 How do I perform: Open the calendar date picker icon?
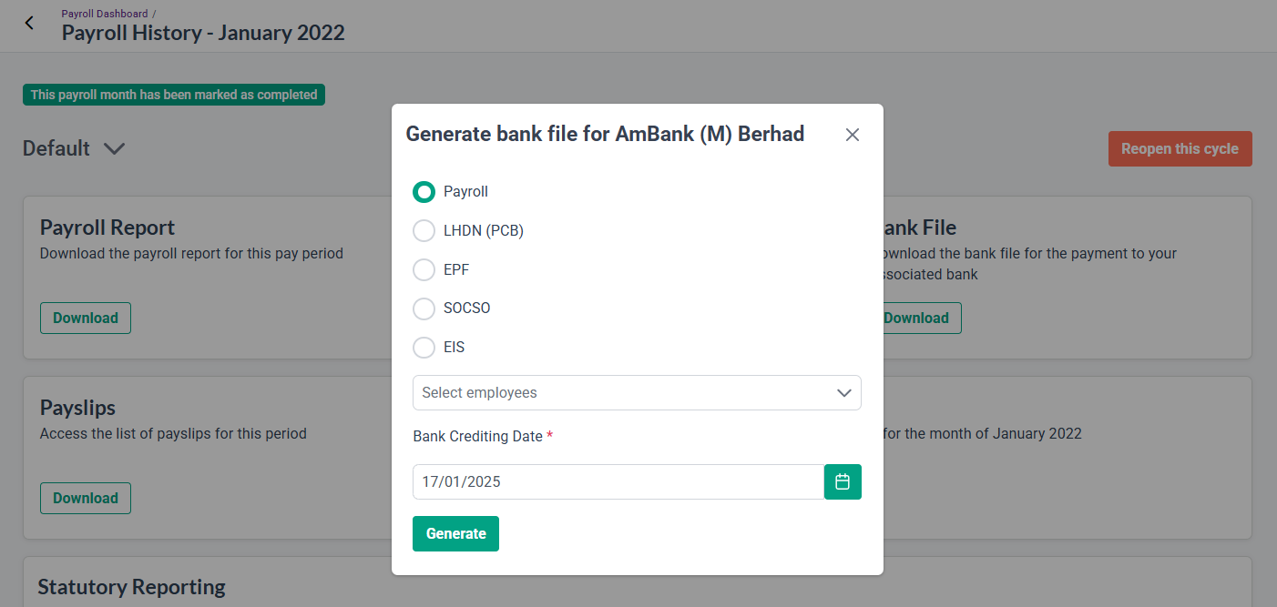pos(843,481)
